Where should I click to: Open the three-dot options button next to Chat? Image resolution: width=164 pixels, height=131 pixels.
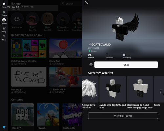(91, 65)
